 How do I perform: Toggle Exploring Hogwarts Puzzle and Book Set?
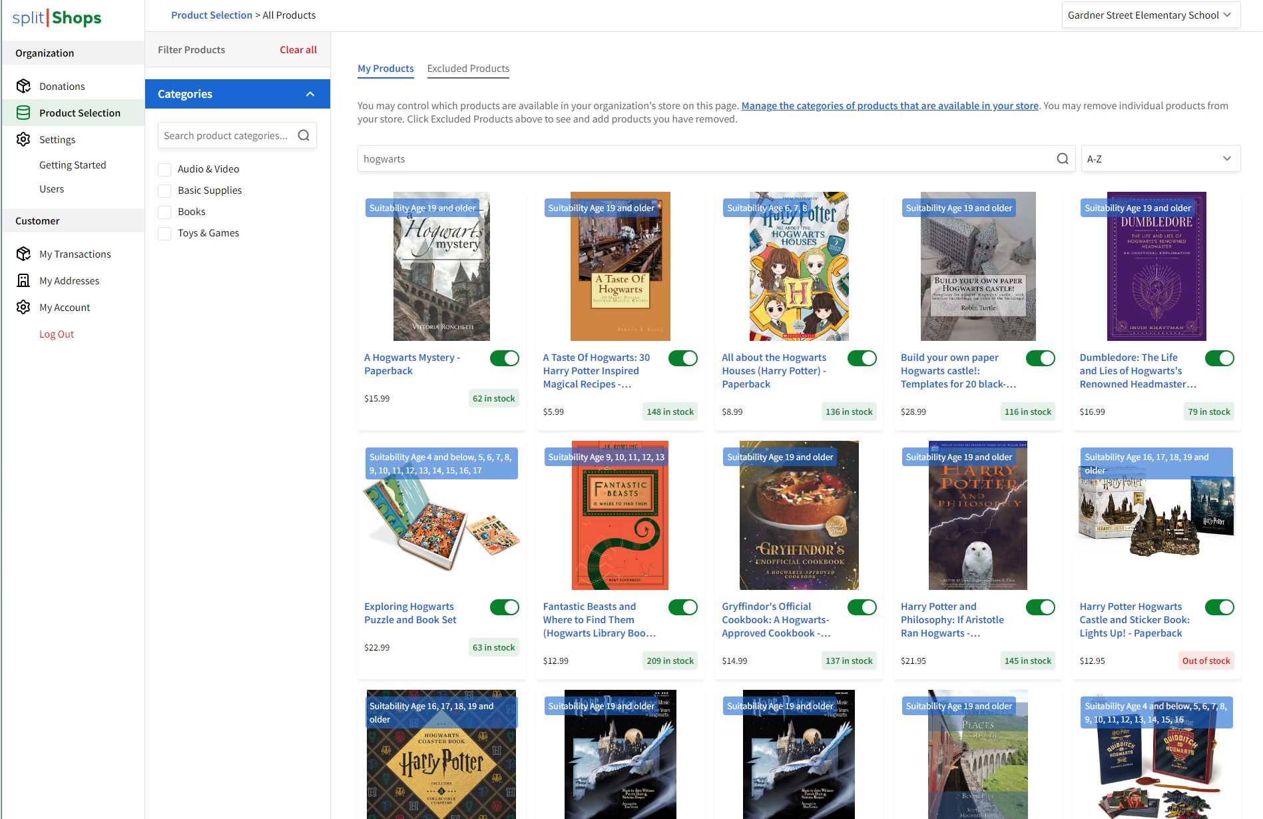click(x=505, y=607)
